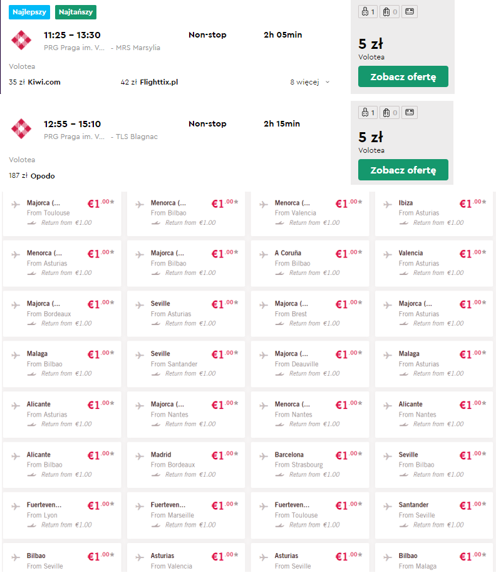Open the A Coruña from Bilbao deal

pos(310,263)
